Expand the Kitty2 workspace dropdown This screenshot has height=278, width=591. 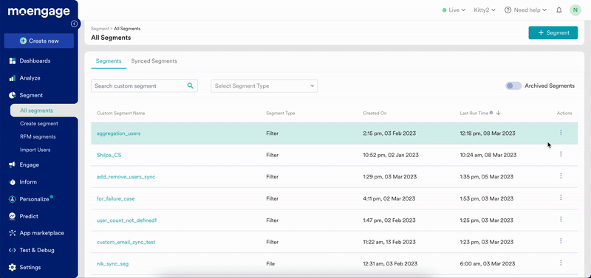click(485, 10)
